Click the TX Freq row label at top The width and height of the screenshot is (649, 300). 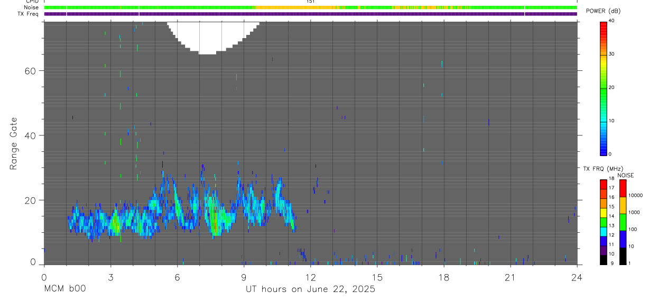pos(29,14)
